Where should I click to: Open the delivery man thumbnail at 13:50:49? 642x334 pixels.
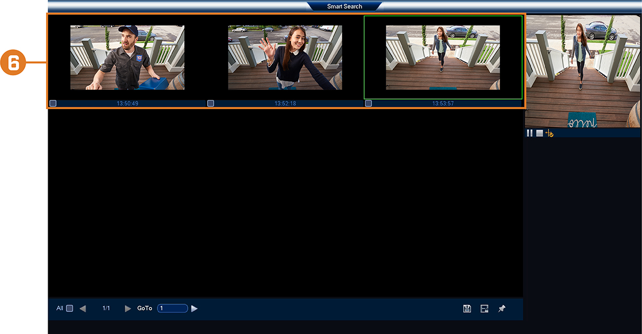(x=127, y=57)
